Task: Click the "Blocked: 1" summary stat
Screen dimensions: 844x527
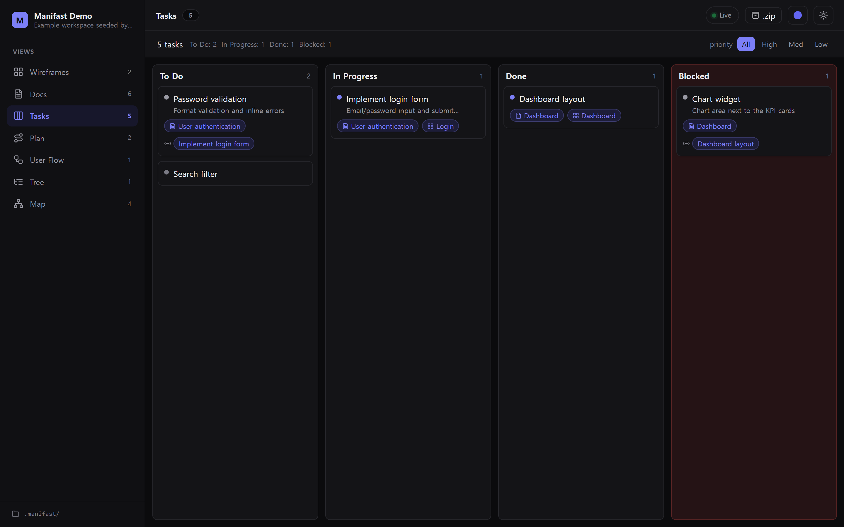Action: (x=315, y=45)
